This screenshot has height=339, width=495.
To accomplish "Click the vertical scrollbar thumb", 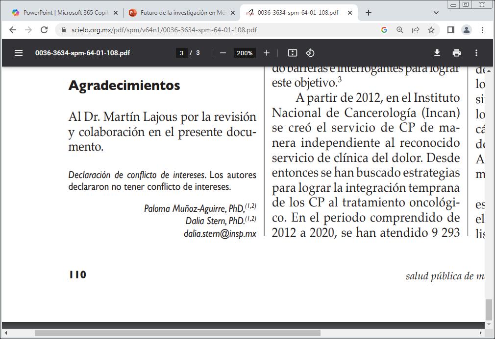I will (x=489, y=310).
